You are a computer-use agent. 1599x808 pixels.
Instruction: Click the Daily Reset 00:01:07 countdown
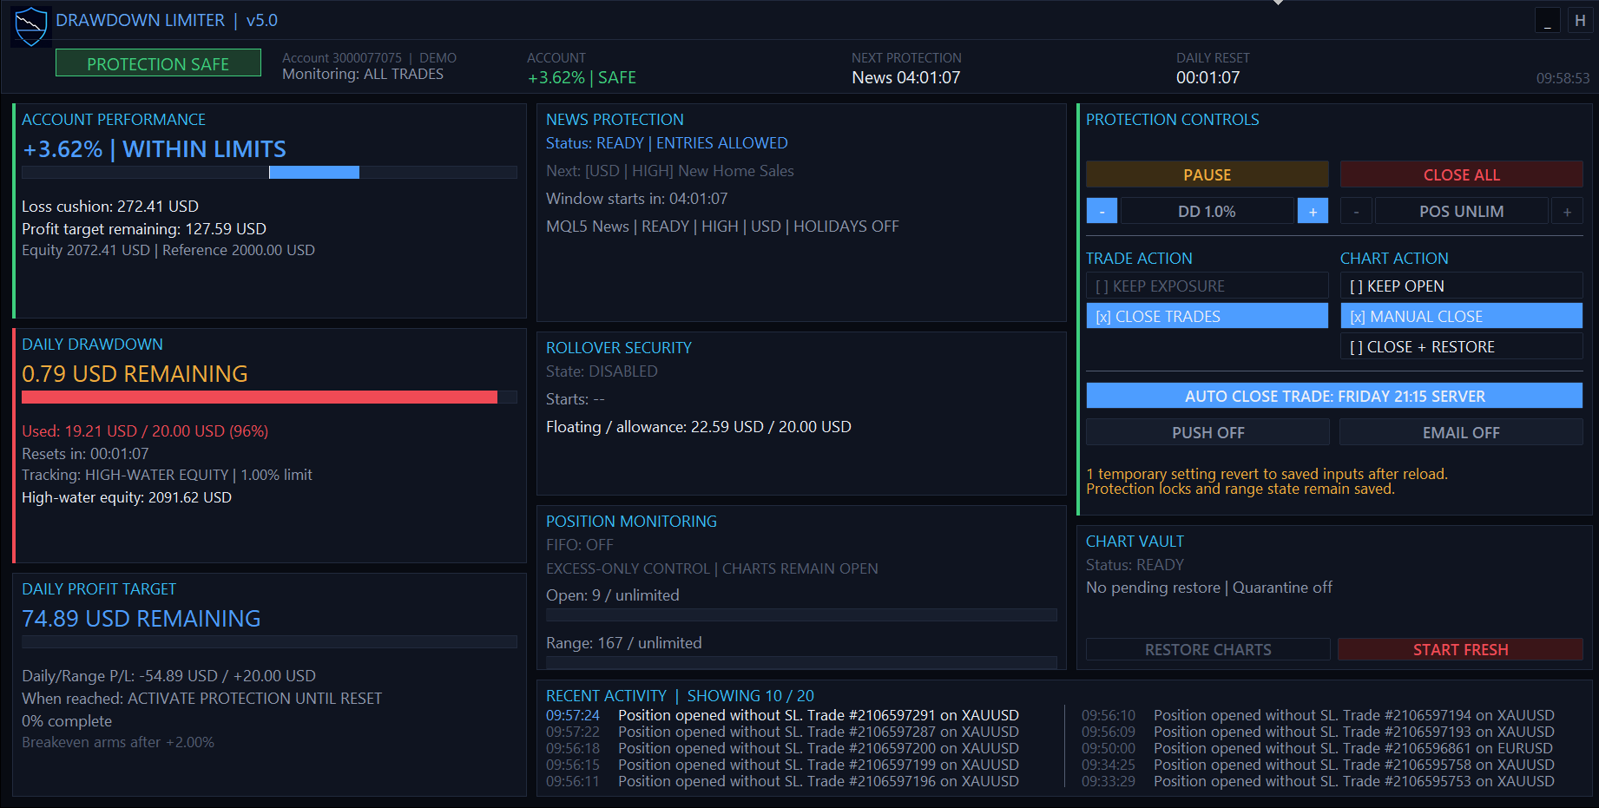[1207, 77]
